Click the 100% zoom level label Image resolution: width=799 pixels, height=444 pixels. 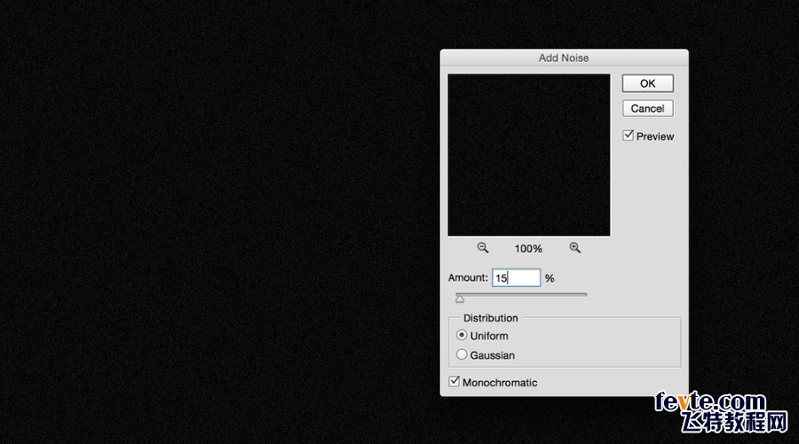pos(528,249)
